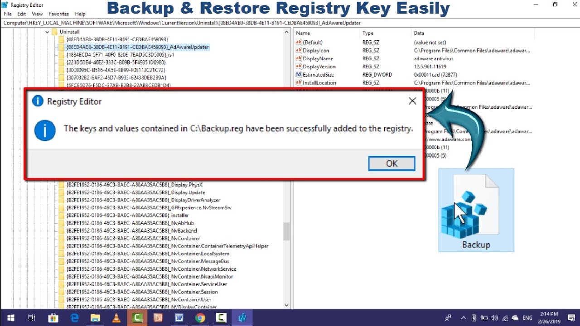Click the tree pane scroll-down arrow
Viewport: 580px width, 326px height.
(286, 305)
